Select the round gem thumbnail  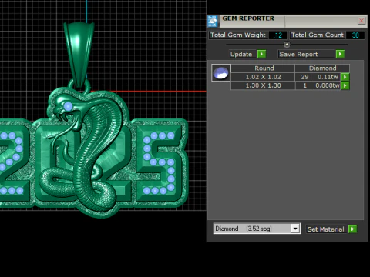tap(221, 73)
